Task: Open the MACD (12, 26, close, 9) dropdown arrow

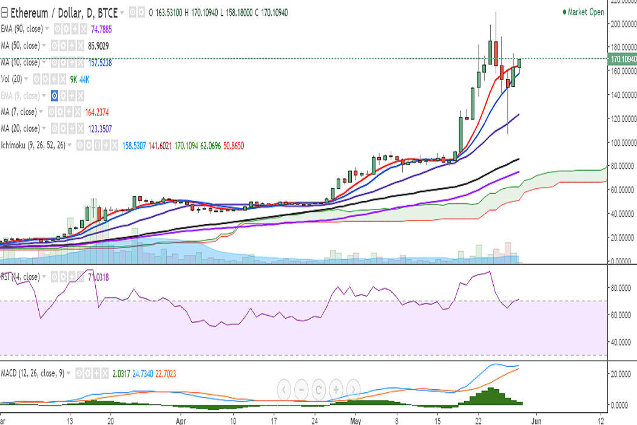Action: pos(68,373)
